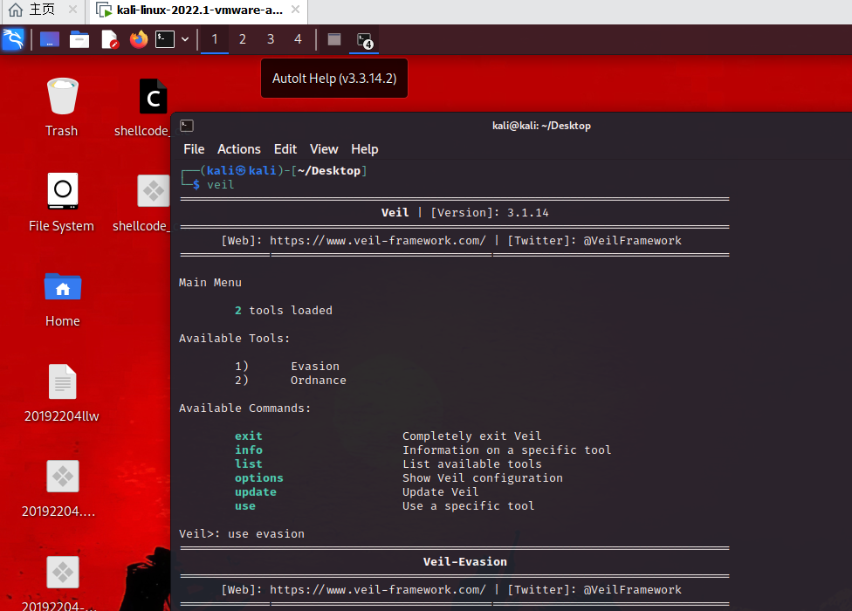Click the '2 tools loaded' line
This screenshot has height=611, width=852.
click(x=283, y=310)
